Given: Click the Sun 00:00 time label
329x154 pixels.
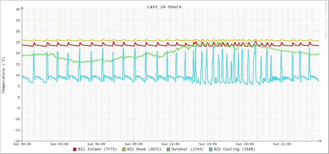Looking at the screenshot, I should click(22, 144).
